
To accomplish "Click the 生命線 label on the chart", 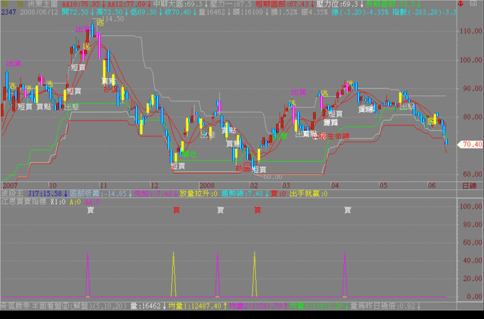I will tap(338, 136).
